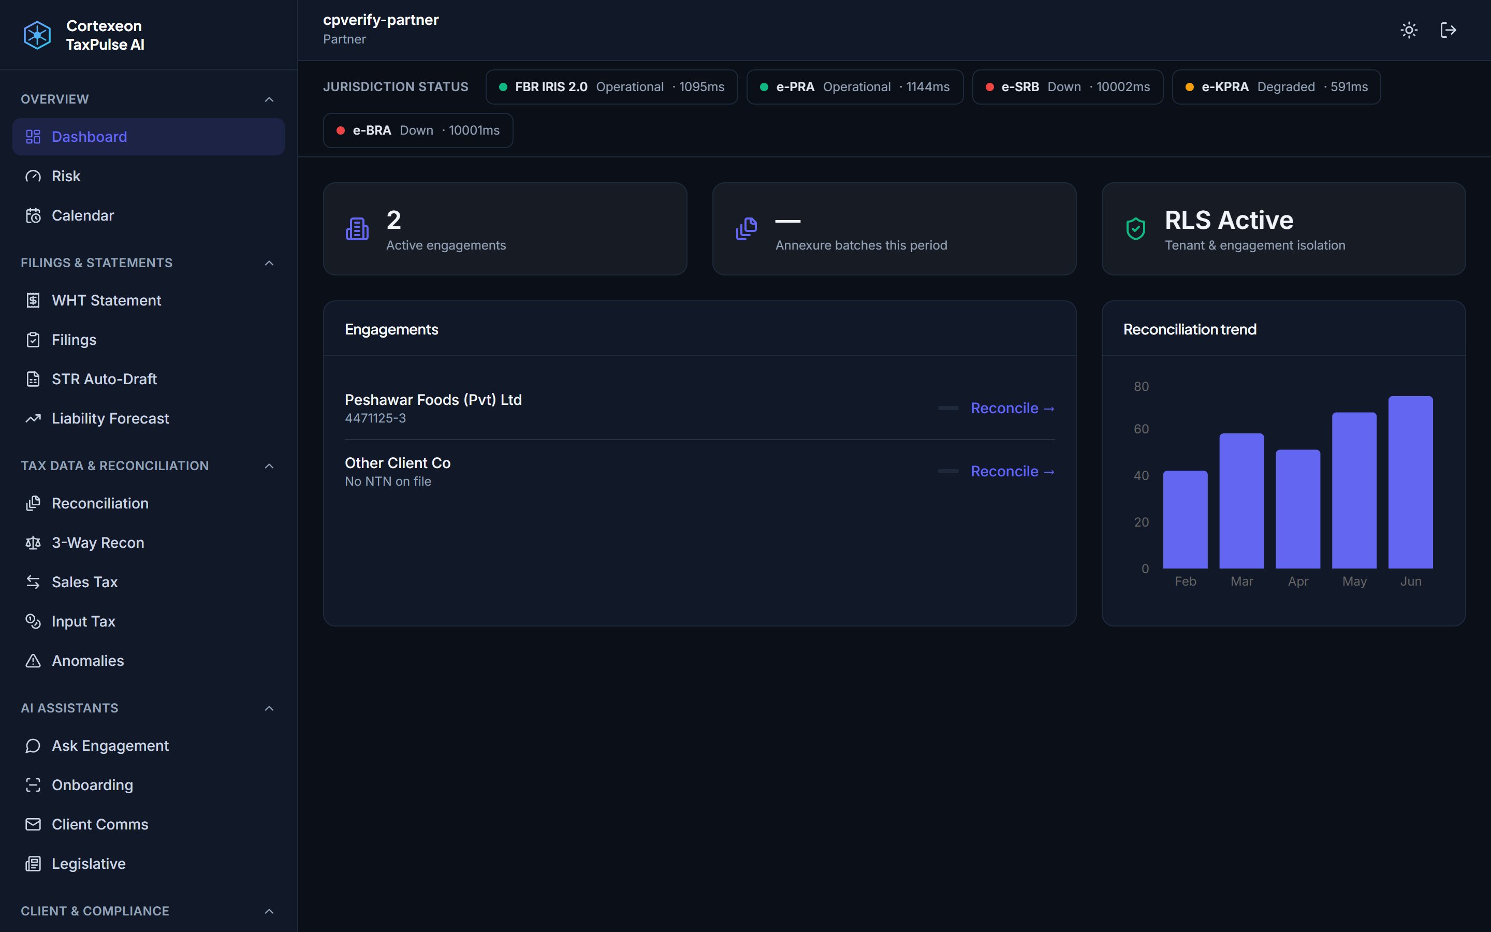Click the Apr bar in the trend chart
This screenshot has height=932, width=1491.
pos(1297,509)
